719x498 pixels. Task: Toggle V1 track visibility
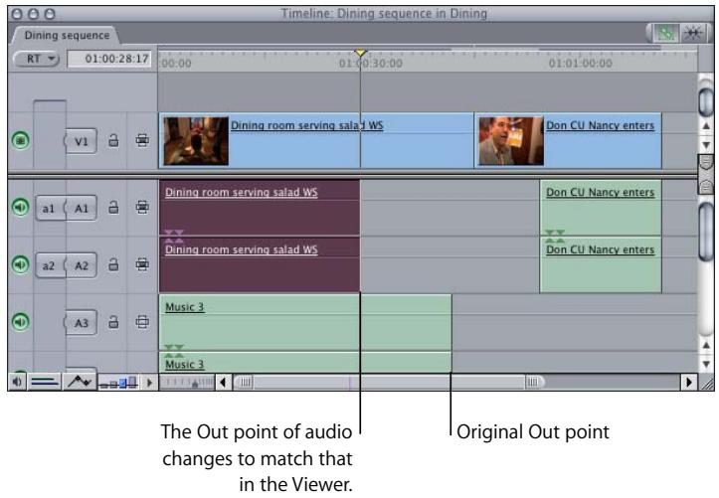tap(20, 140)
